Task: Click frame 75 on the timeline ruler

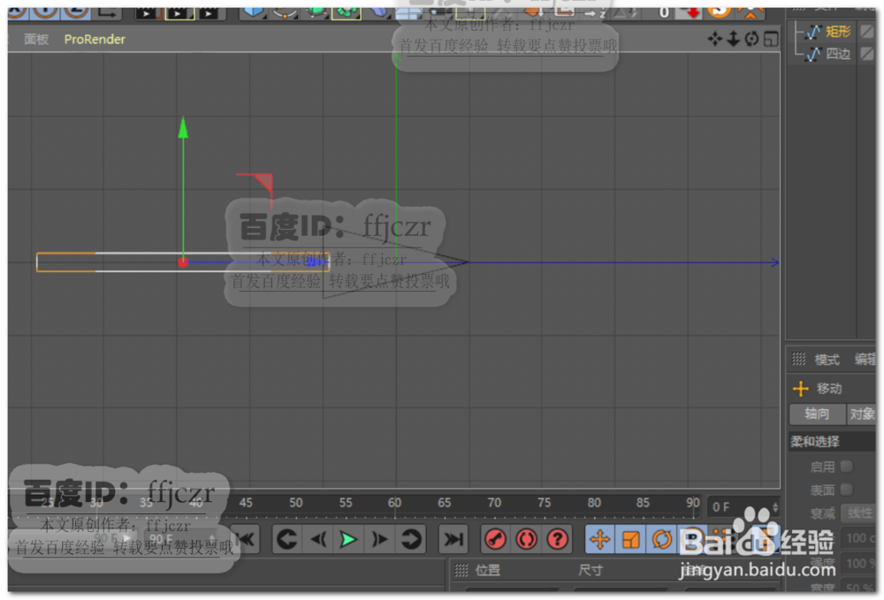Action: pyautogui.click(x=544, y=503)
